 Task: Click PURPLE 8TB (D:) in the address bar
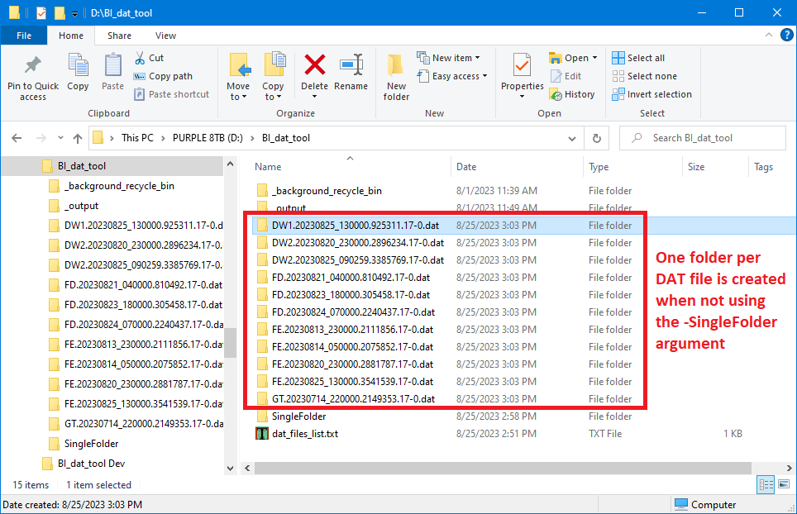[x=208, y=138]
